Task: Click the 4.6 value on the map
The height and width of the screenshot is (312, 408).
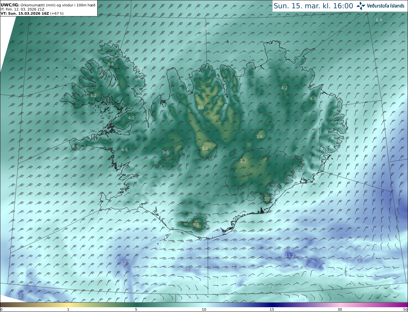Action: pyautogui.click(x=125, y=150)
